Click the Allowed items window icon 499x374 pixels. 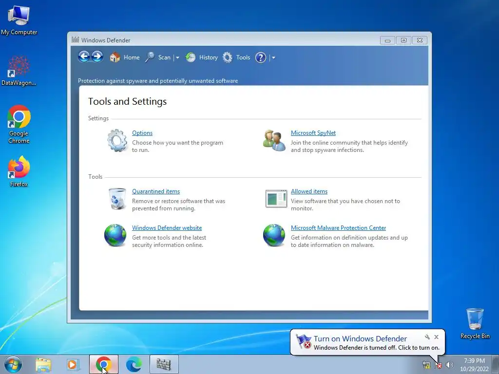tap(276, 199)
